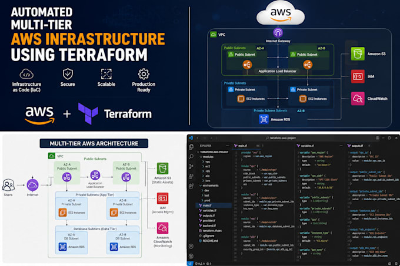Click the purple Internet cloud icon
The image size is (400, 266).
click(x=33, y=186)
